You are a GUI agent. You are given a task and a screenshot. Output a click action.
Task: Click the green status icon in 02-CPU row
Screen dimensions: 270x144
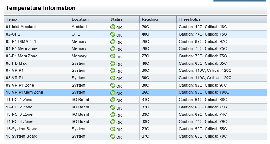click(112, 34)
